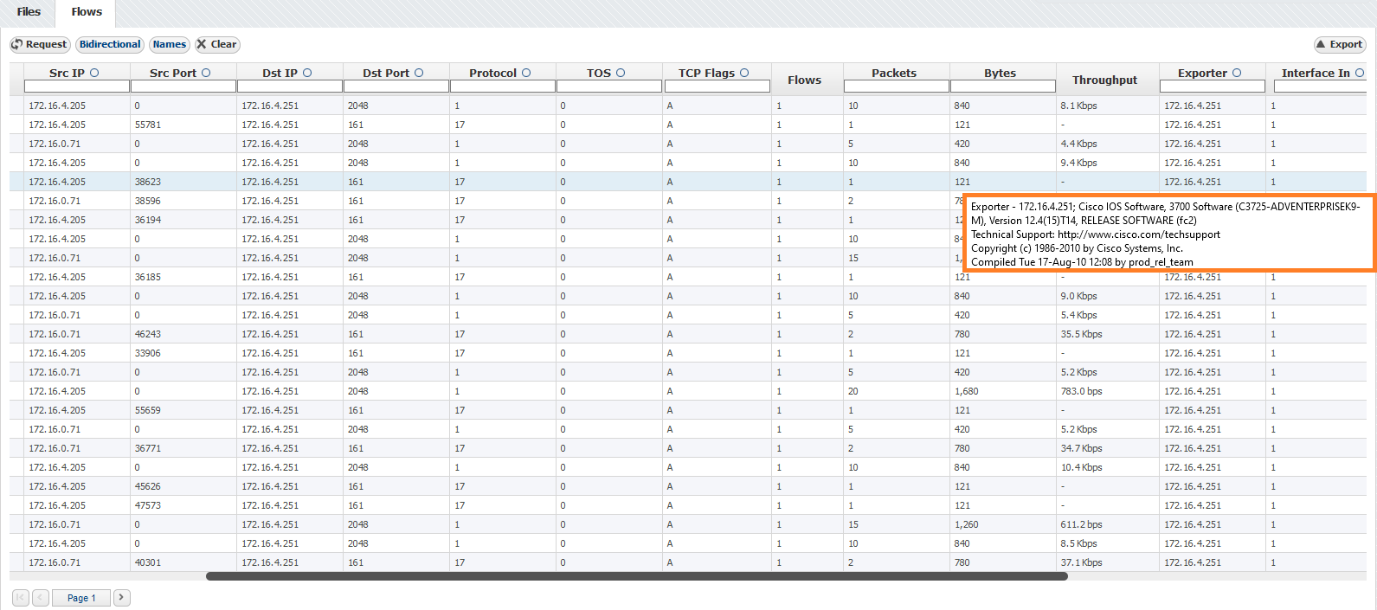The width and height of the screenshot is (1377, 610).
Task: Open the Page 1 selector
Action: click(x=81, y=598)
